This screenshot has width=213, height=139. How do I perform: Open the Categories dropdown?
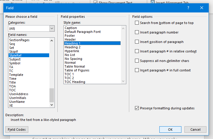[52, 28]
